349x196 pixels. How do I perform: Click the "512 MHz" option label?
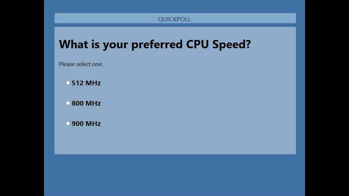click(x=86, y=83)
